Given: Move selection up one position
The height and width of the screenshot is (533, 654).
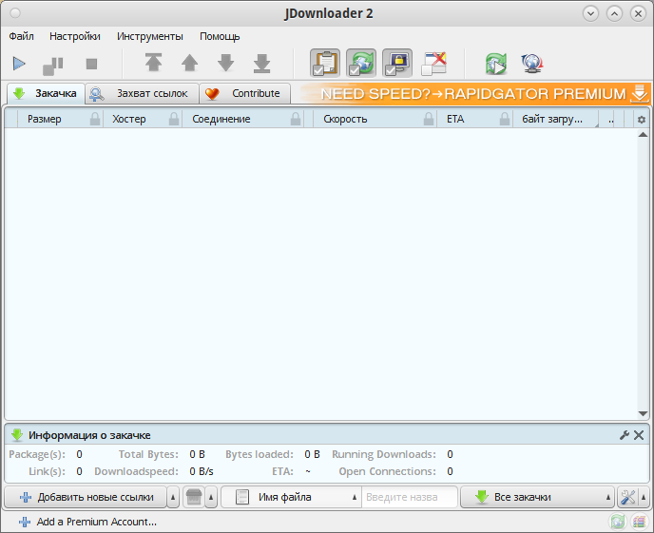Looking at the screenshot, I should tap(190, 64).
